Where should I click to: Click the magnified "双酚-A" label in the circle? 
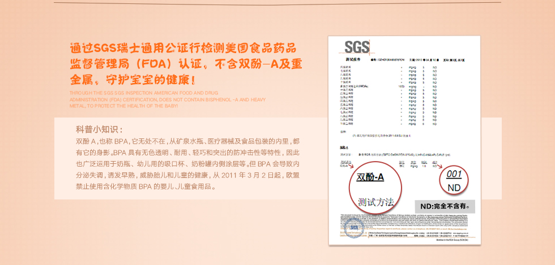(x=370, y=177)
